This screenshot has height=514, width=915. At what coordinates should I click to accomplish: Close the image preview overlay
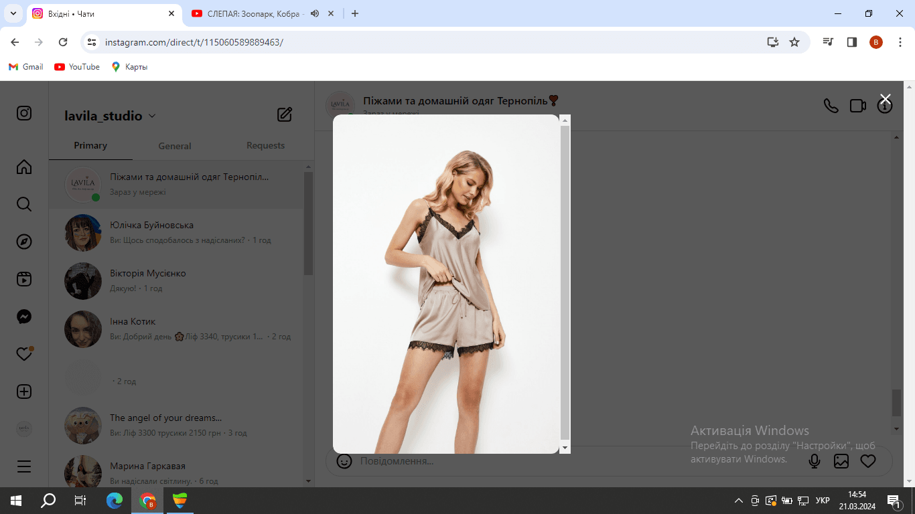pyautogui.click(x=885, y=99)
